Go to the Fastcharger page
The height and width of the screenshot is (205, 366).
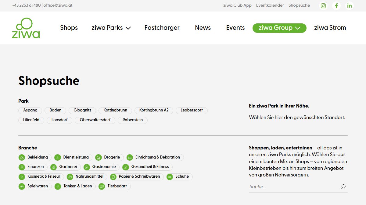click(x=162, y=28)
